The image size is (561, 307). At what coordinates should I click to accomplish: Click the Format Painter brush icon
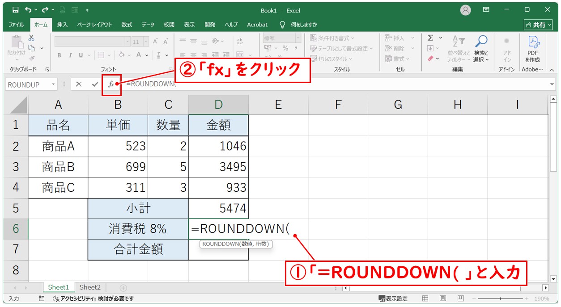click(31, 58)
